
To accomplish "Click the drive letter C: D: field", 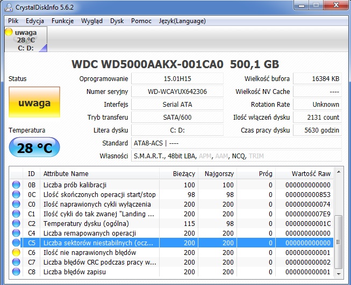I will pyautogui.click(x=177, y=130).
